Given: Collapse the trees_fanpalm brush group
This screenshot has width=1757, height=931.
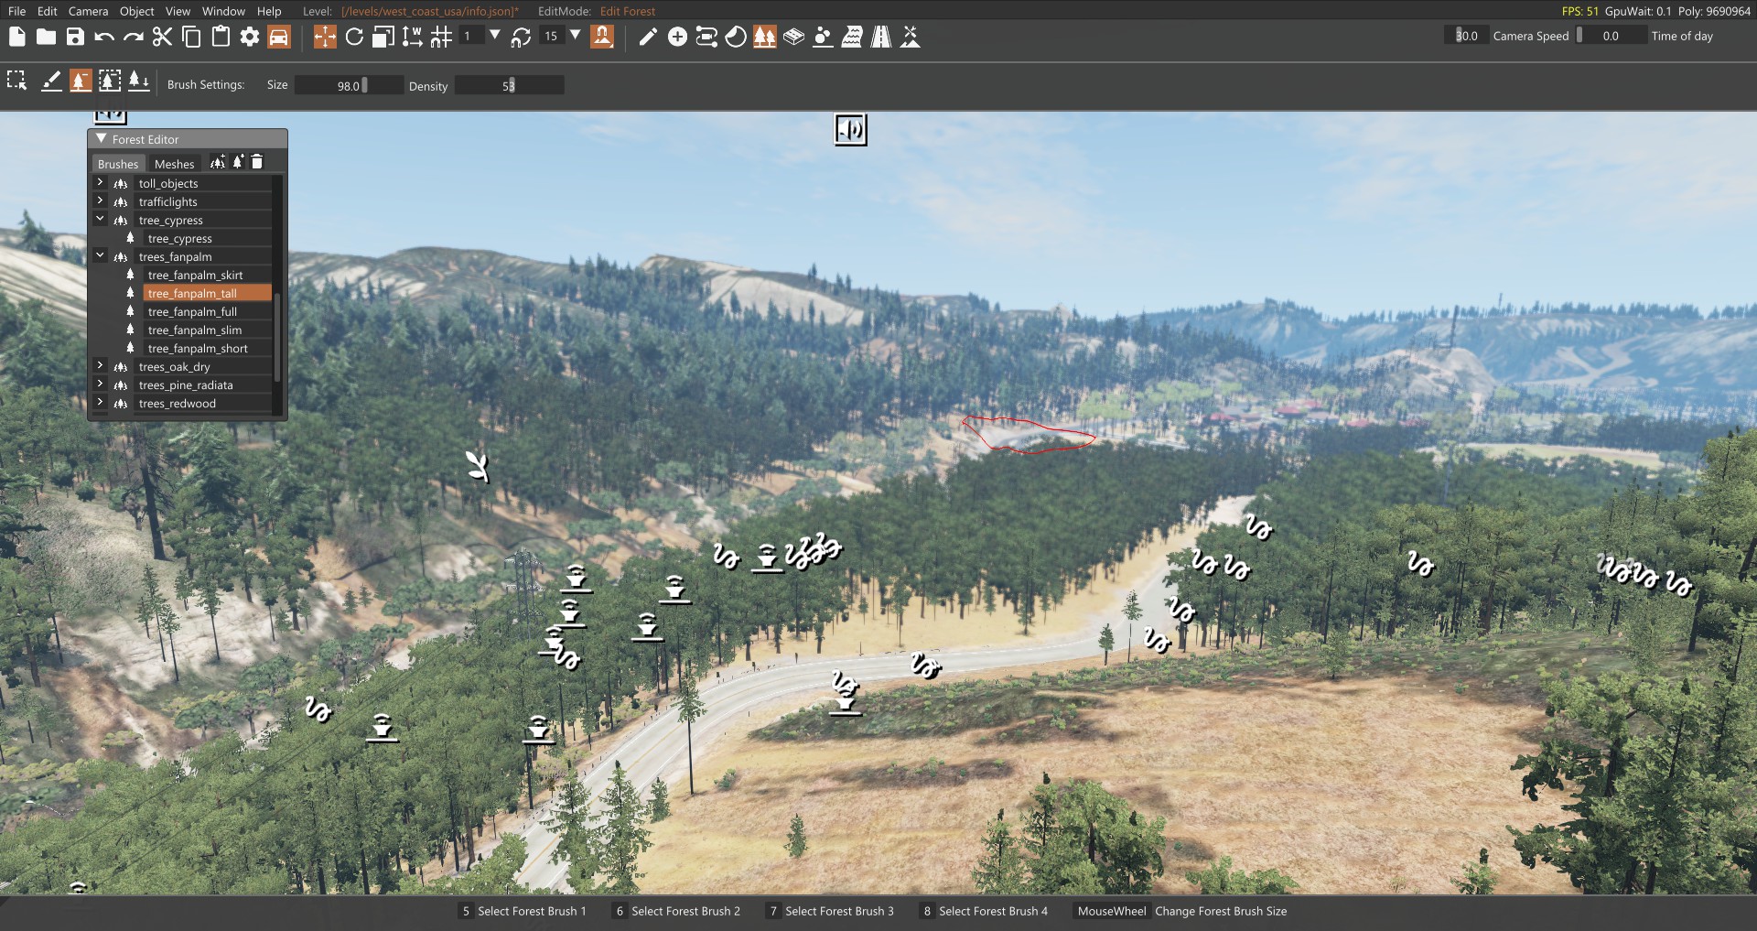Looking at the screenshot, I should click(x=100, y=255).
